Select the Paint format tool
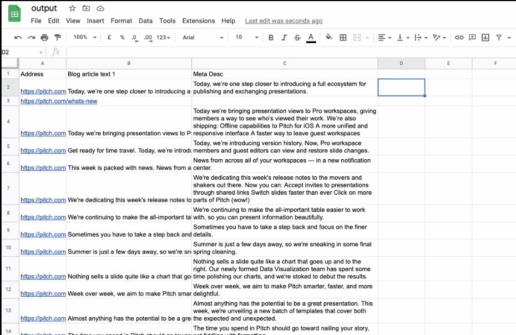 58,38
